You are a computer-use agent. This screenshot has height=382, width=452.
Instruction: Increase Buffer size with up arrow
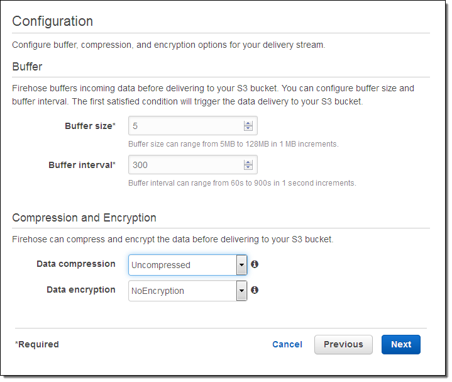tap(248, 123)
